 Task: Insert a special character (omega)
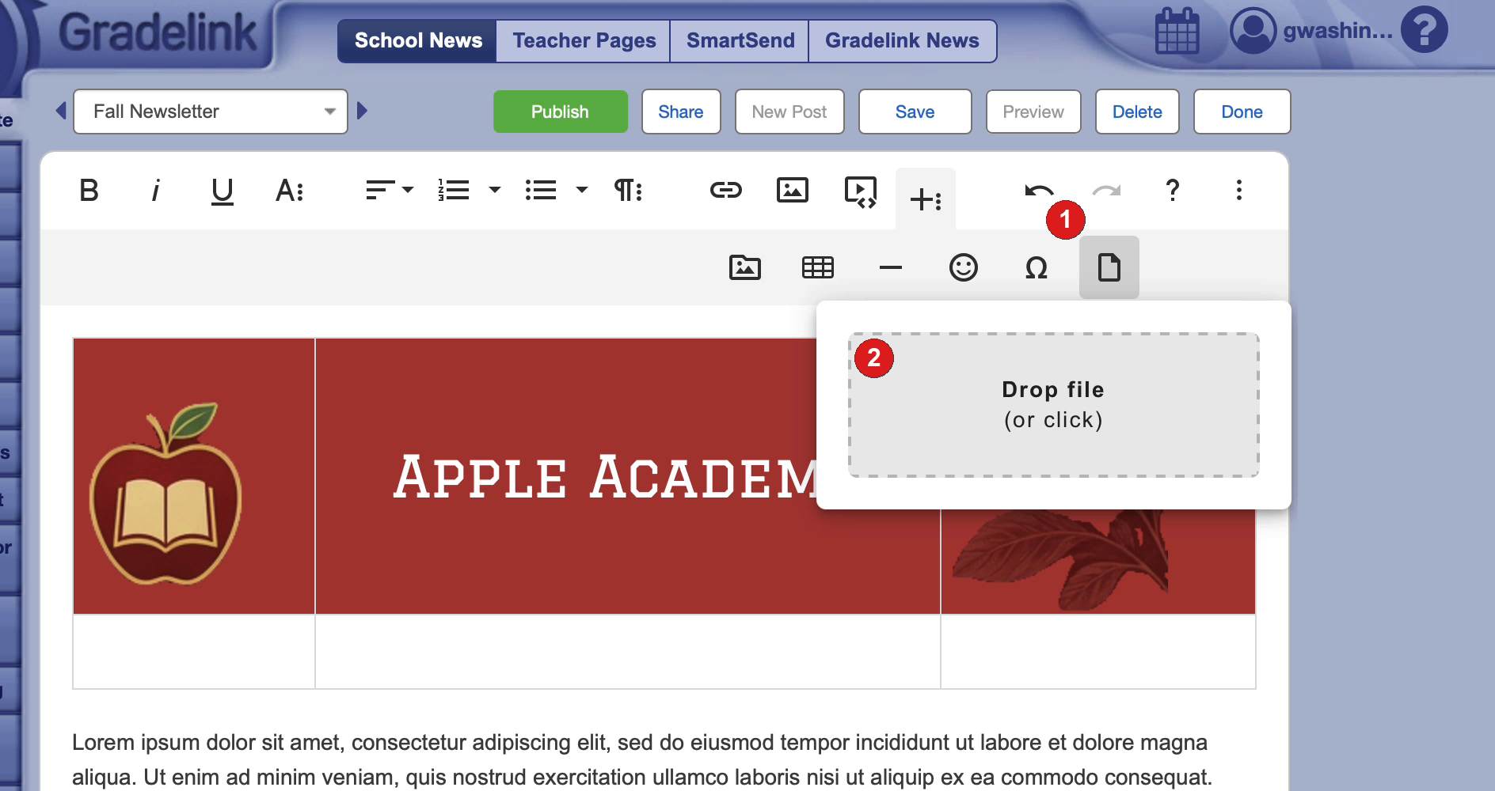click(x=1037, y=268)
